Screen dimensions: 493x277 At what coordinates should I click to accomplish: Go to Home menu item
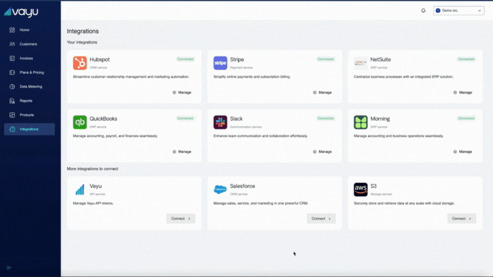(x=30, y=30)
